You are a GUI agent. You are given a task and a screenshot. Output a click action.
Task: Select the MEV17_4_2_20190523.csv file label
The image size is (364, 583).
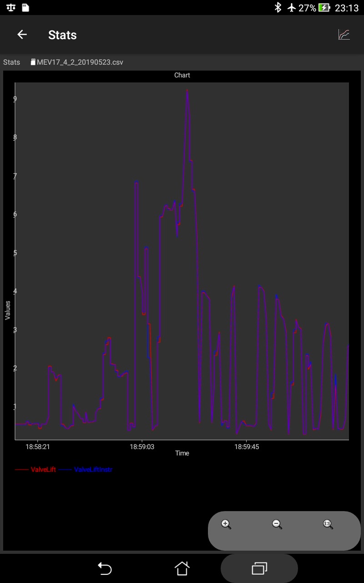80,62
